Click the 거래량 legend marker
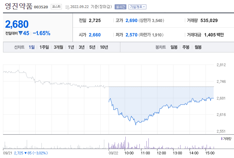Screen dimensions: 234x158 tap(222, 139)
